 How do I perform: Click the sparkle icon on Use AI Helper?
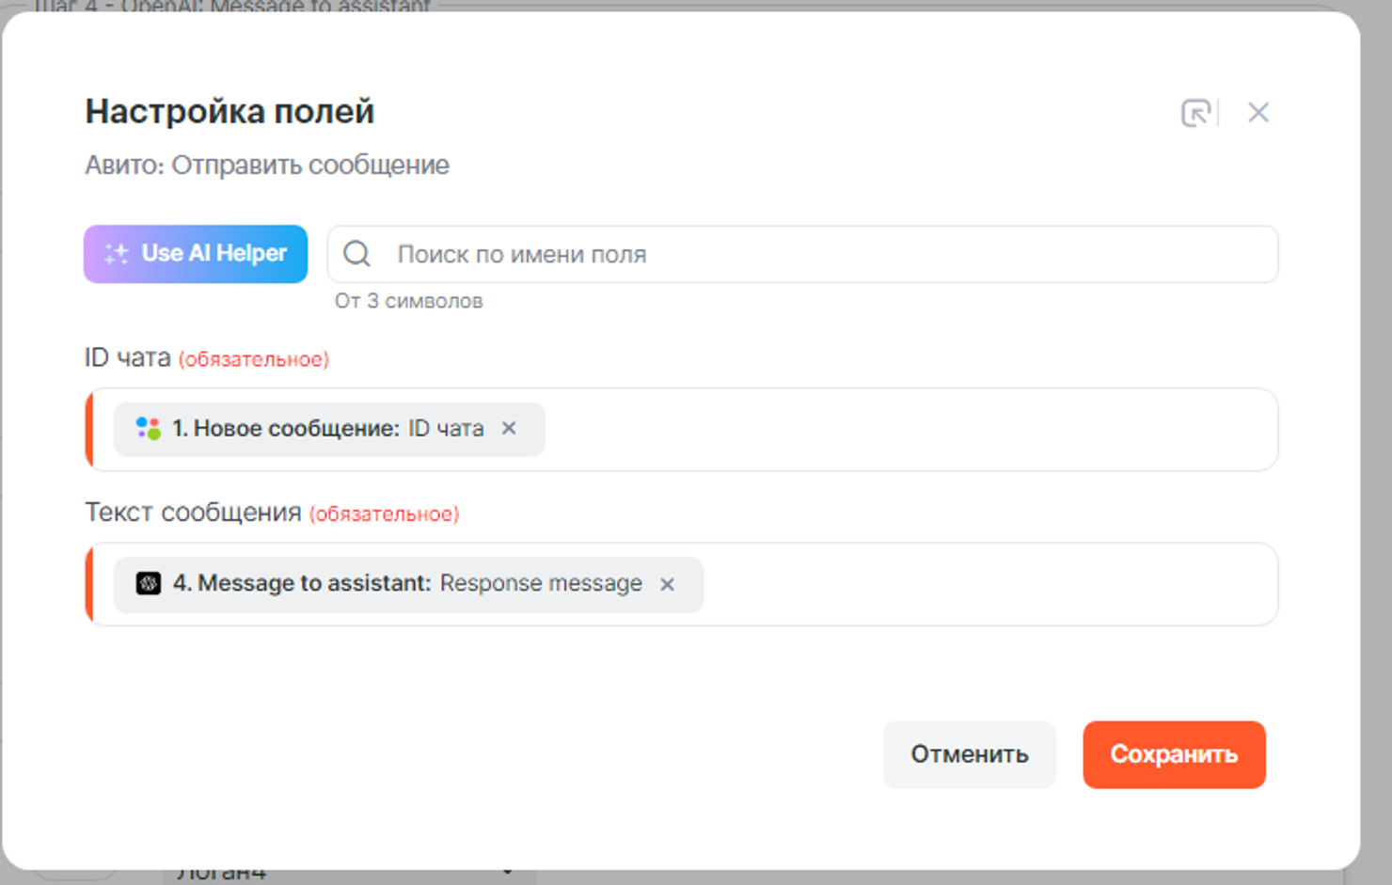point(117,254)
